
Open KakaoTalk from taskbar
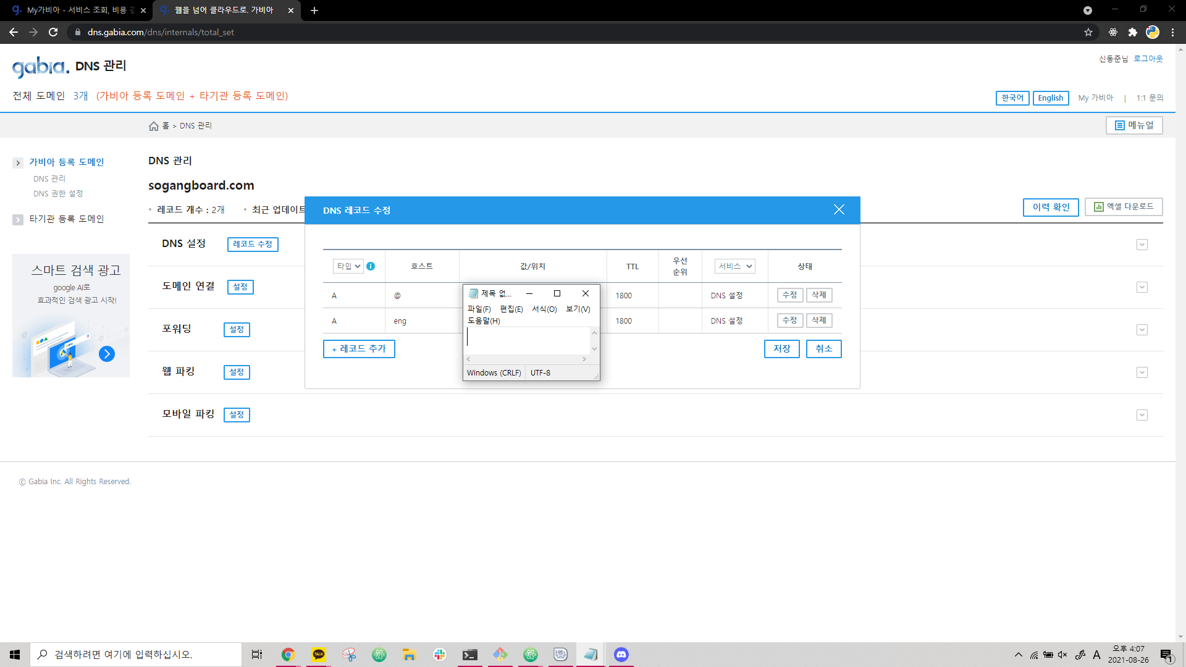pyautogui.click(x=318, y=655)
